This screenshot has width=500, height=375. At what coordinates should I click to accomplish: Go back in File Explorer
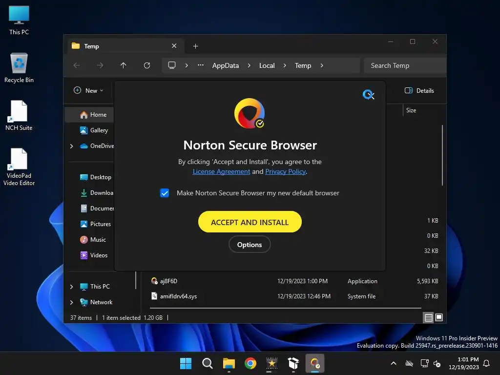point(77,65)
